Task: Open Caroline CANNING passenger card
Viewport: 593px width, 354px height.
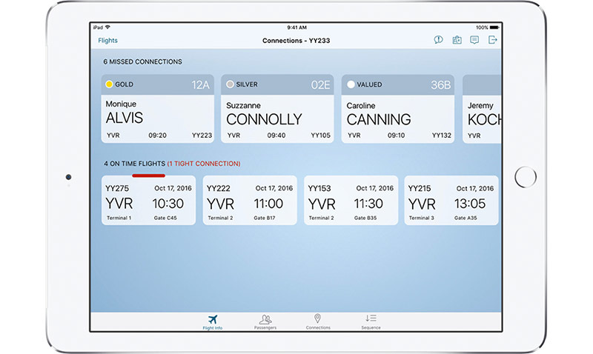Action: pos(398,109)
